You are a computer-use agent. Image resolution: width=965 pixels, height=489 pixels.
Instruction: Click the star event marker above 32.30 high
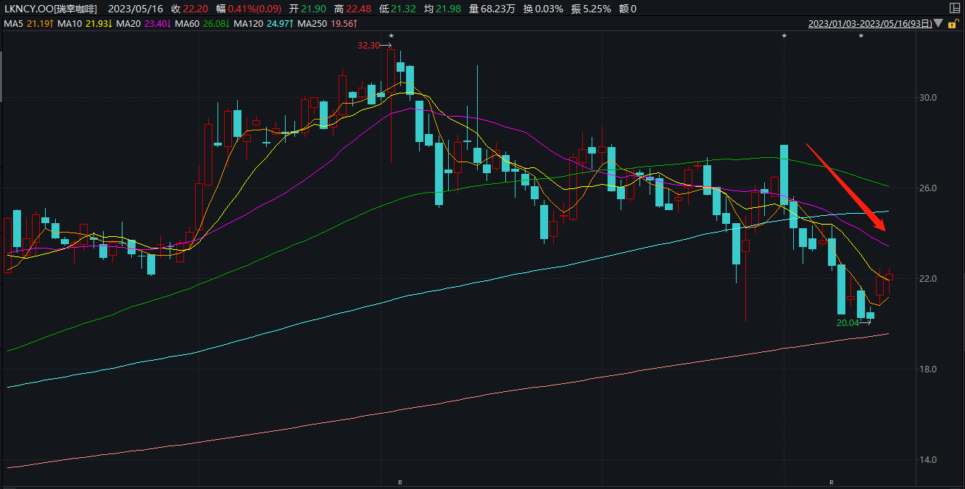(392, 35)
